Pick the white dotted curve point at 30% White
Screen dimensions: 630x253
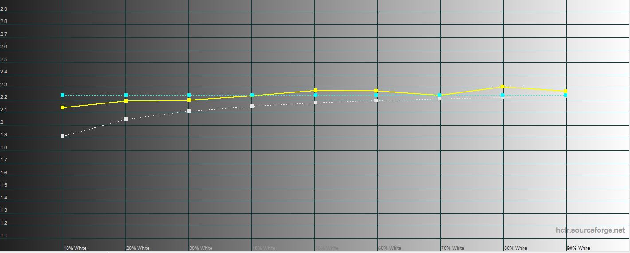(189, 111)
